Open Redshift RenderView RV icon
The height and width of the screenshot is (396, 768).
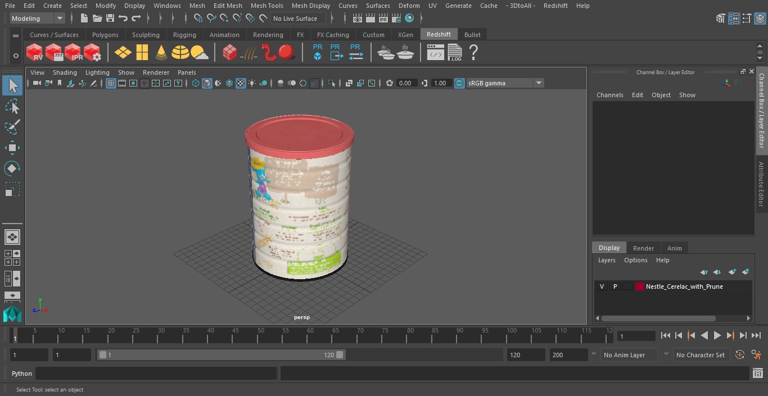pyautogui.click(x=35, y=53)
